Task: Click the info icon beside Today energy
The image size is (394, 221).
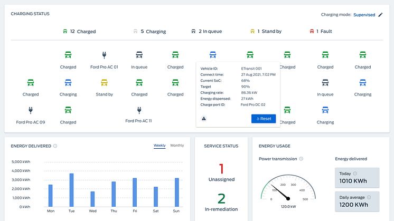Action: click(x=355, y=174)
